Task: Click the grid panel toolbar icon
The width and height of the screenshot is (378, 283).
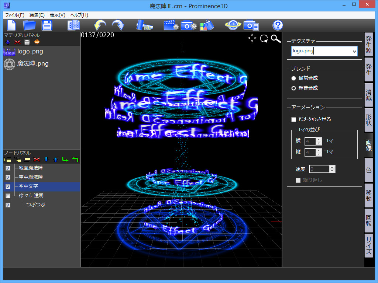Action: click(x=74, y=25)
